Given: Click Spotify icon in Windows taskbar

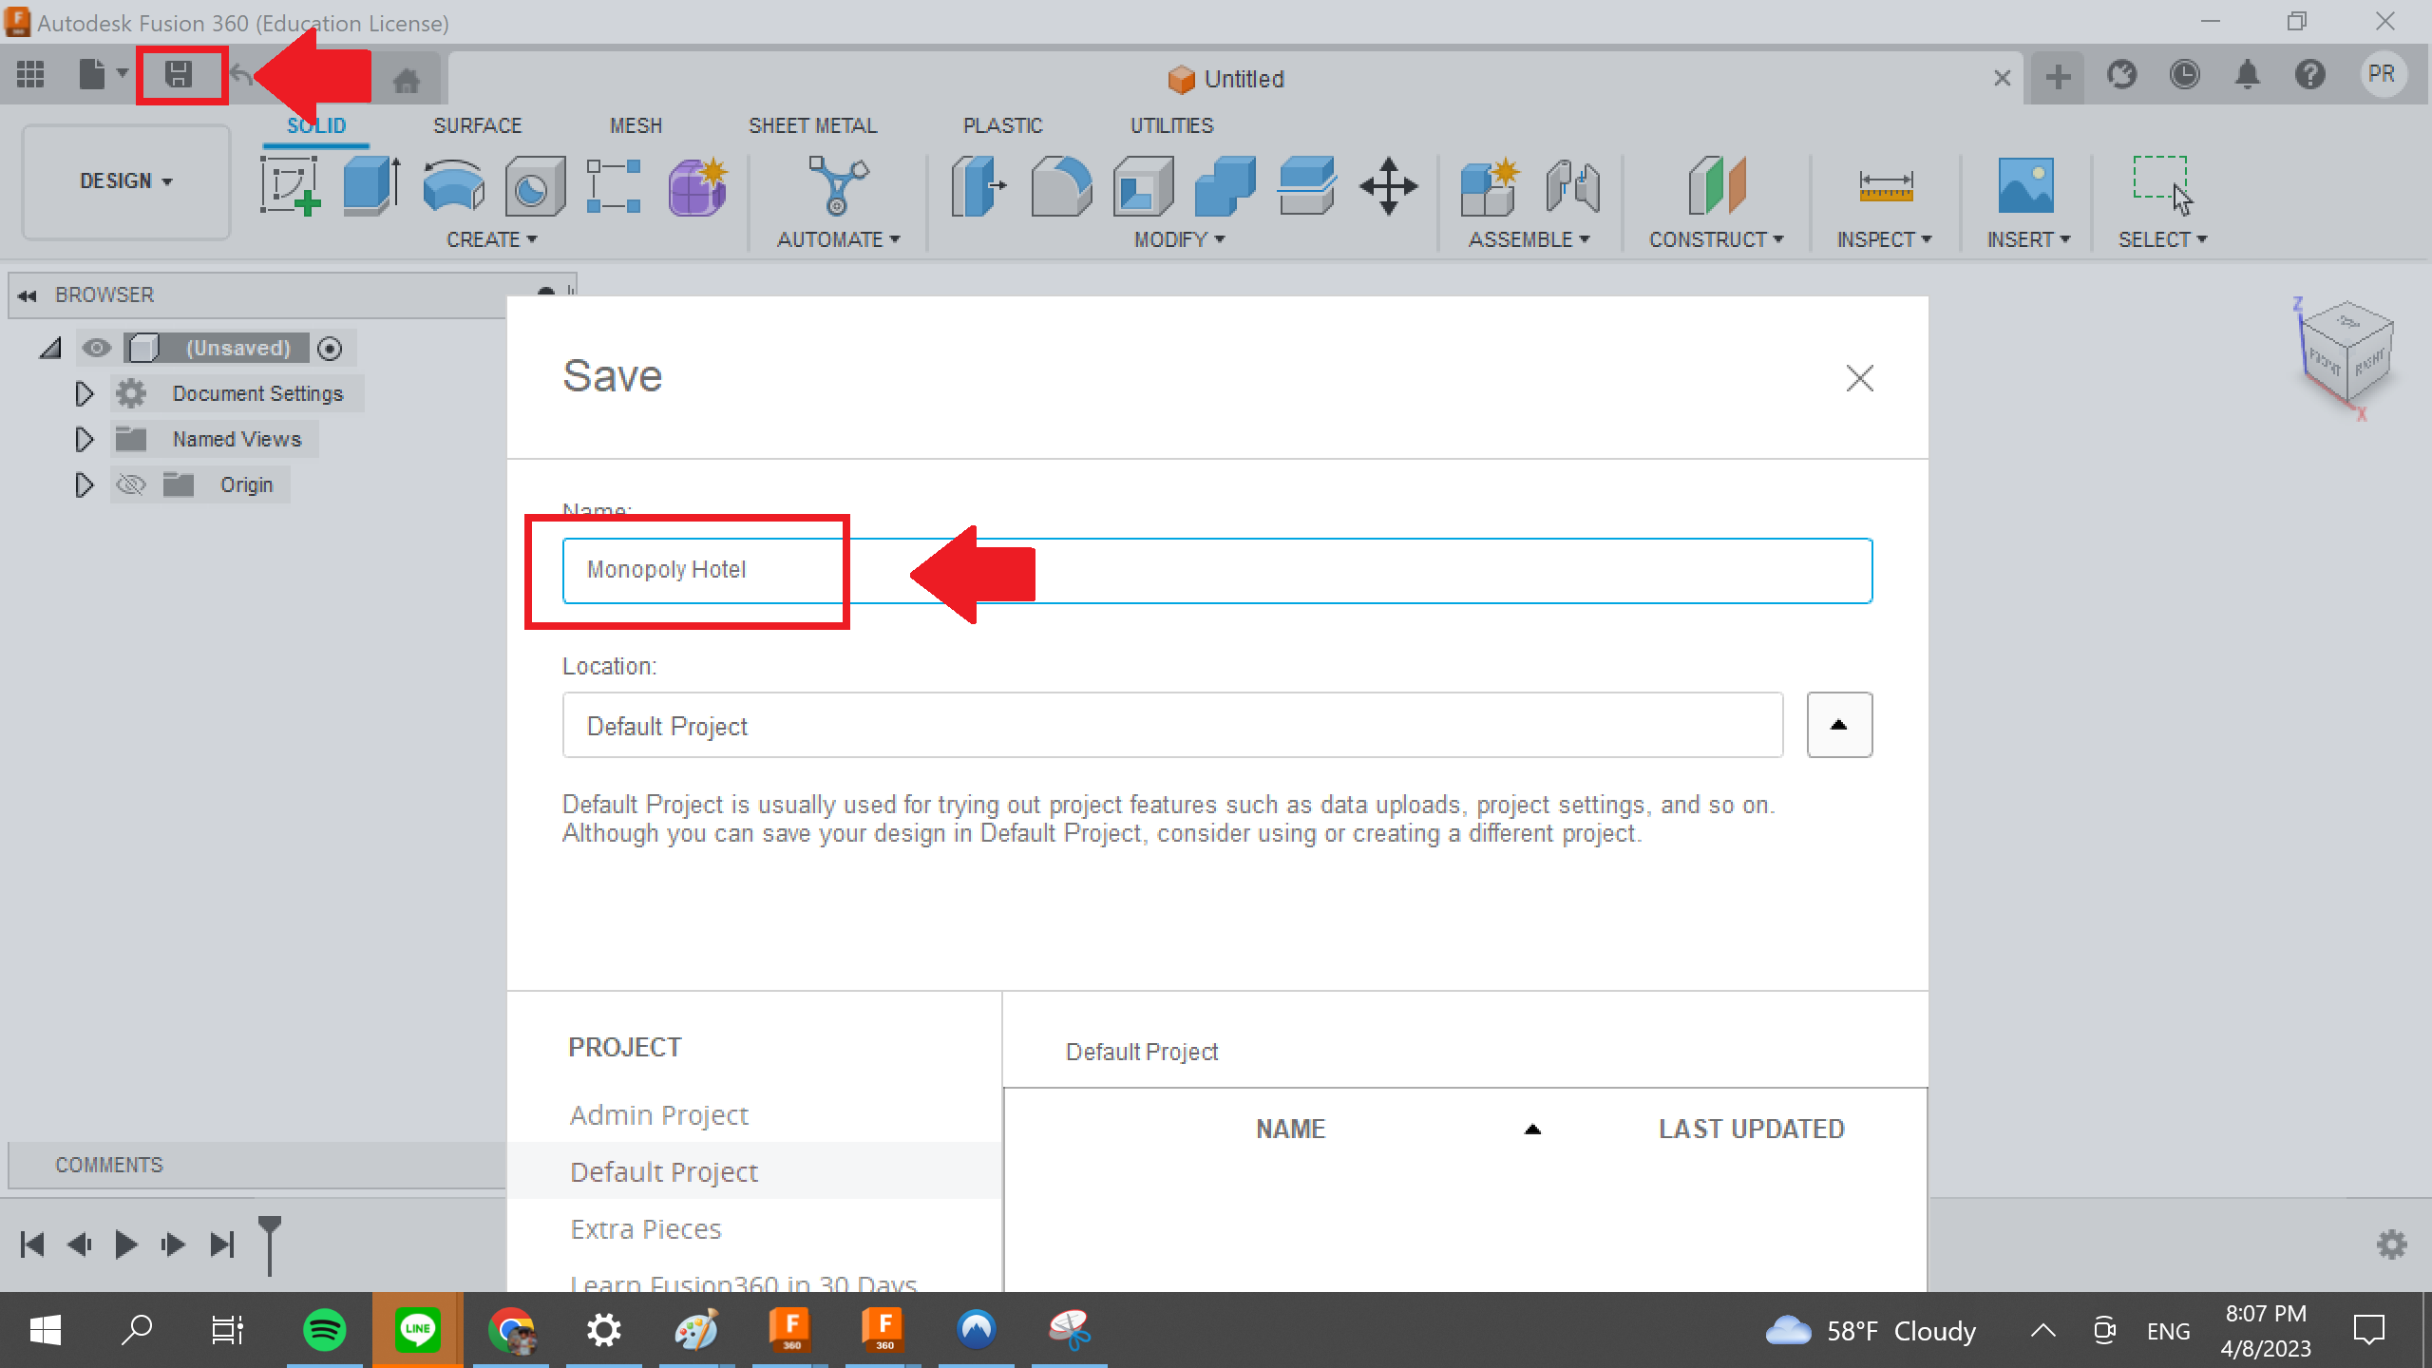Looking at the screenshot, I should (x=326, y=1330).
